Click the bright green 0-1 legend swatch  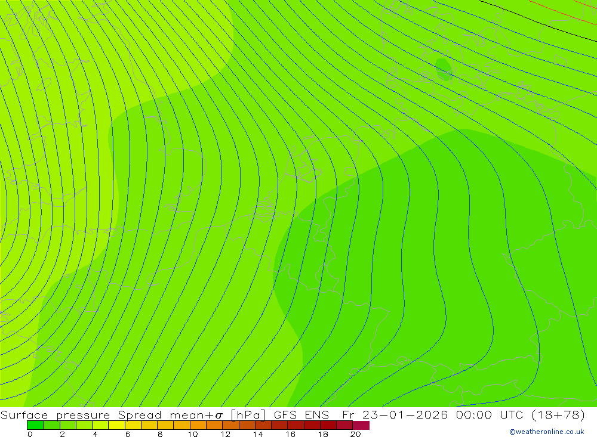(x=35, y=425)
